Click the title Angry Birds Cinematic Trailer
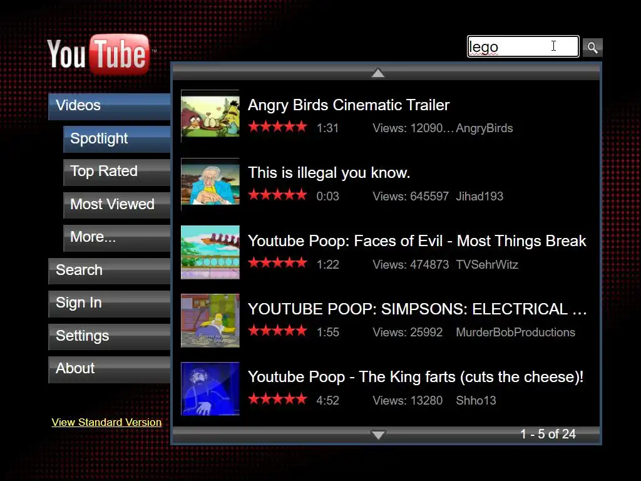Image resolution: width=641 pixels, height=481 pixels. (348, 105)
